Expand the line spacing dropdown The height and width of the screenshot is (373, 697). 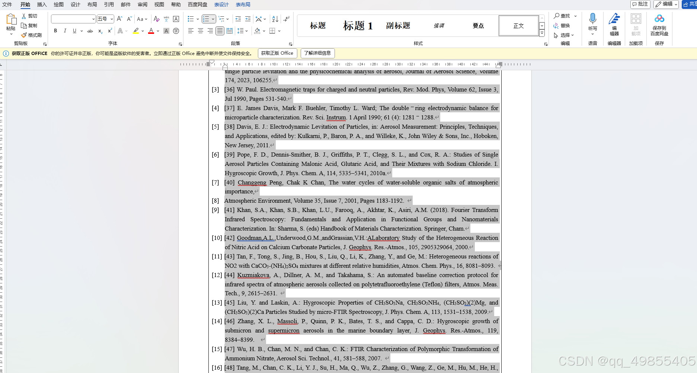[x=246, y=31]
